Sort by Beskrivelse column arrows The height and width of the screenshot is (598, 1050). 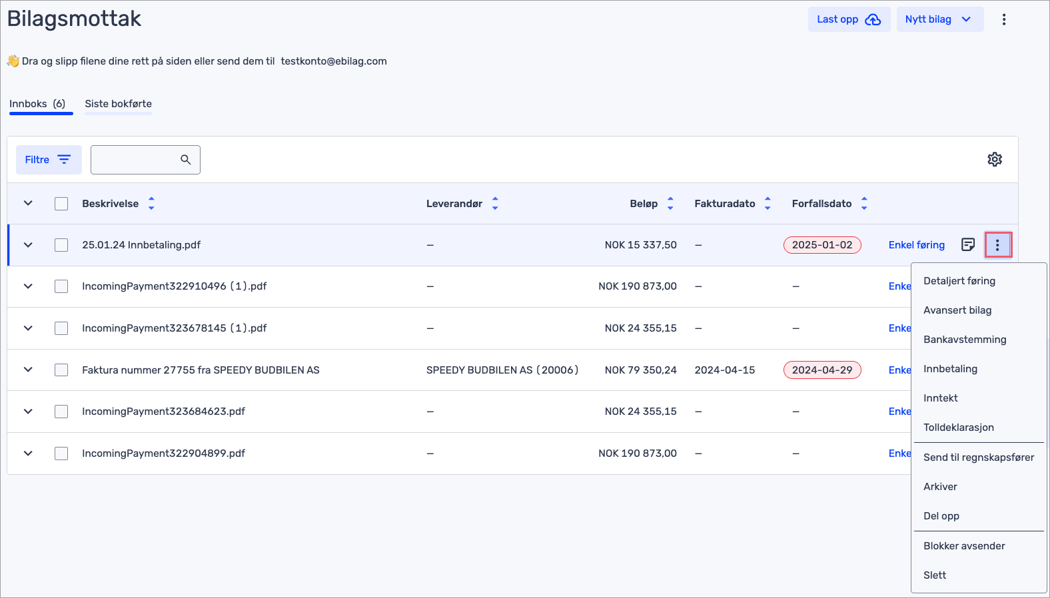(151, 204)
